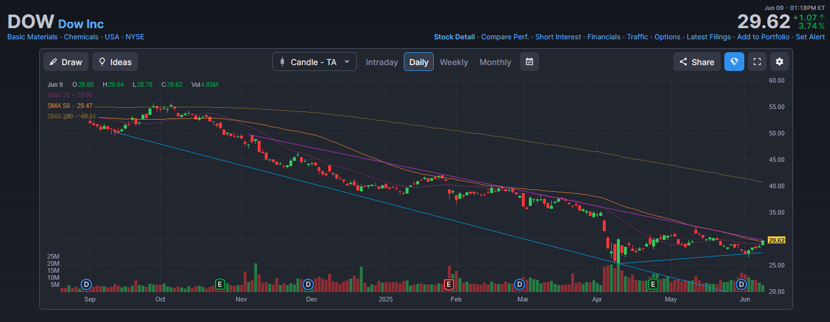Switch to Intraday timeframe
The image size is (830, 322).
pyautogui.click(x=382, y=62)
